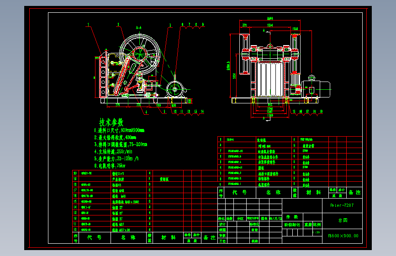Click the 比例 label in title block
396x256 pixels.
click(317, 225)
